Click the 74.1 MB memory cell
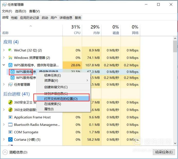 pos(92,58)
